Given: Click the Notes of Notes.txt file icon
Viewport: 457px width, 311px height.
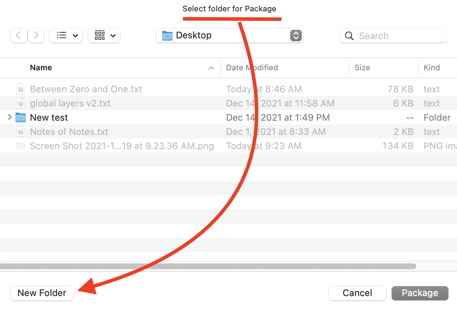Looking at the screenshot, I should pyautogui.click(x=21, y=132).
